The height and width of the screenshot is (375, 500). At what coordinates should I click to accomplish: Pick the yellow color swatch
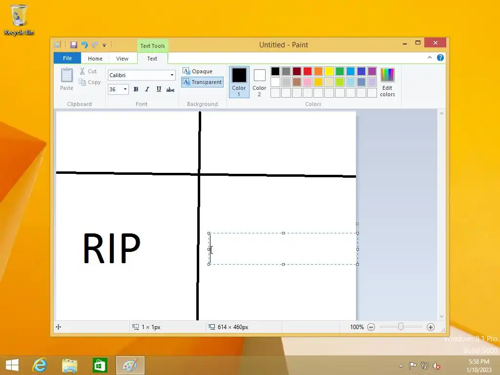point(329,71)
